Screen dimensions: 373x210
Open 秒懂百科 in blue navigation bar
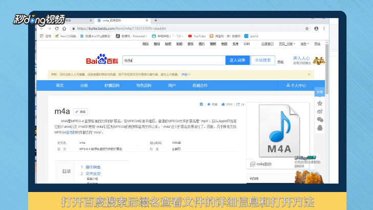[x=112, y=86]
